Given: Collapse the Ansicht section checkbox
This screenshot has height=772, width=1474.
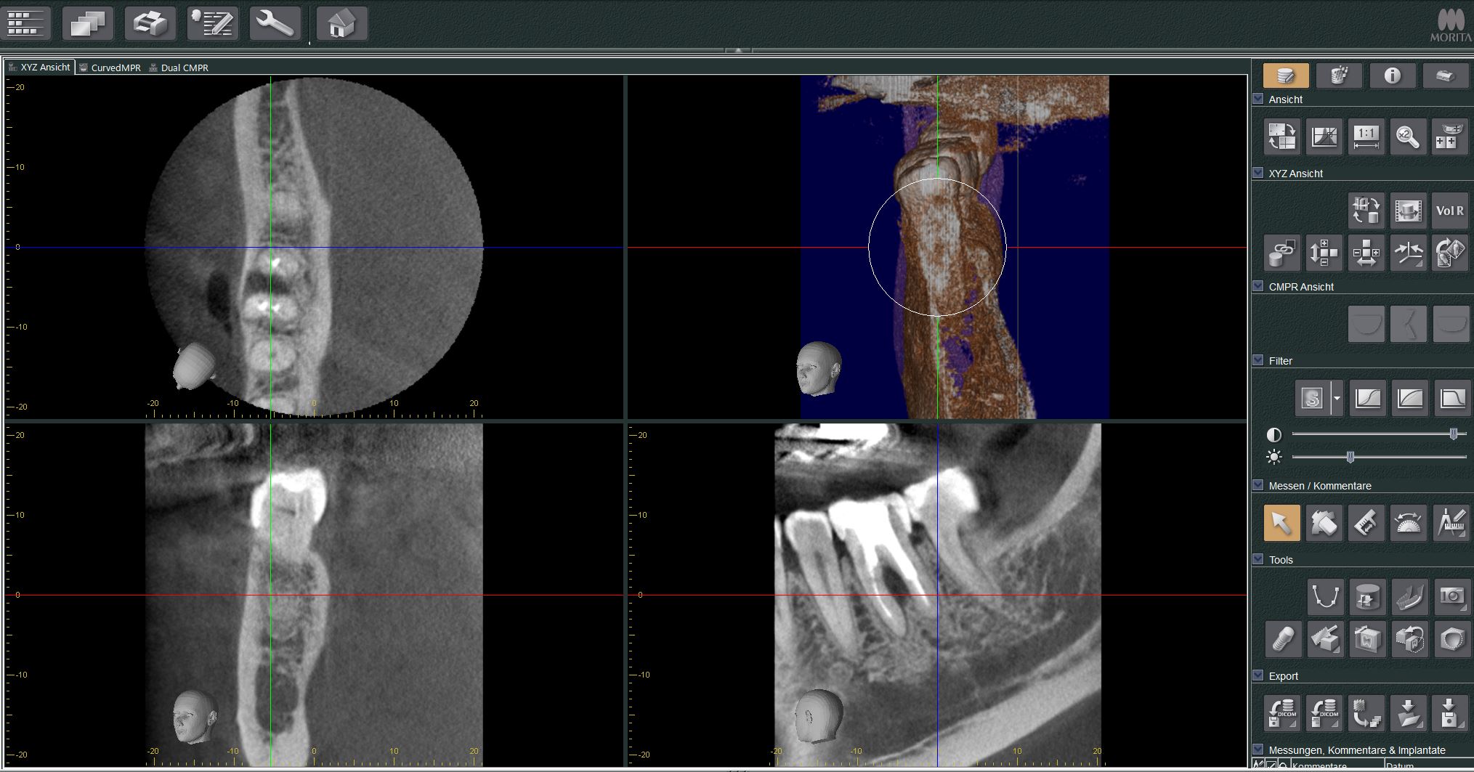Looking at the screenshot, I should [1258, 99].
